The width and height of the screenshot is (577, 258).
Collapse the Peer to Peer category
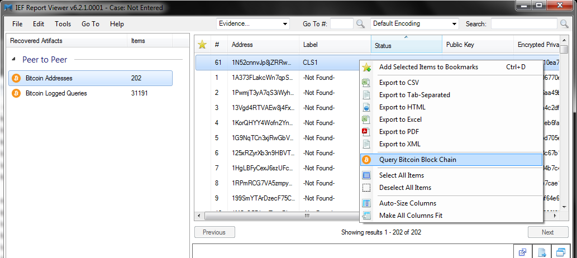pos(14,59)
